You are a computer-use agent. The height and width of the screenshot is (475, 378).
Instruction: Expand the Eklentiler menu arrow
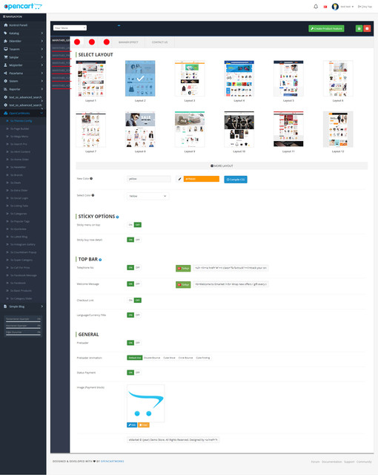pos(42,41)
